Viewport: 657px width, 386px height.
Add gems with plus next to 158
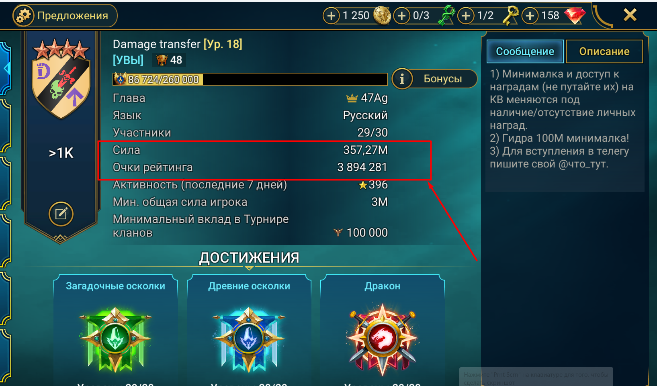[x=530, y=16]
